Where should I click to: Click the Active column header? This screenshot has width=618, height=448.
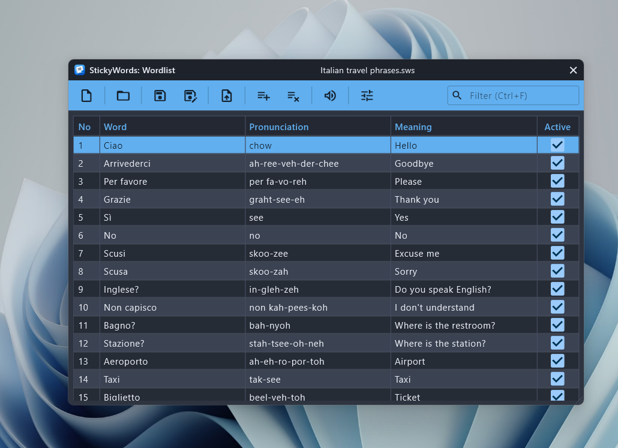point(557,127)
